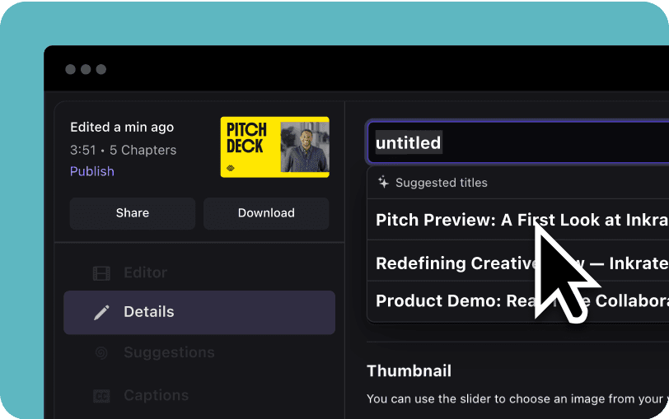Click the sparkle icon beside Suggested titles
The width and height of the screenshot is (669, 419).
click(383, 183)
